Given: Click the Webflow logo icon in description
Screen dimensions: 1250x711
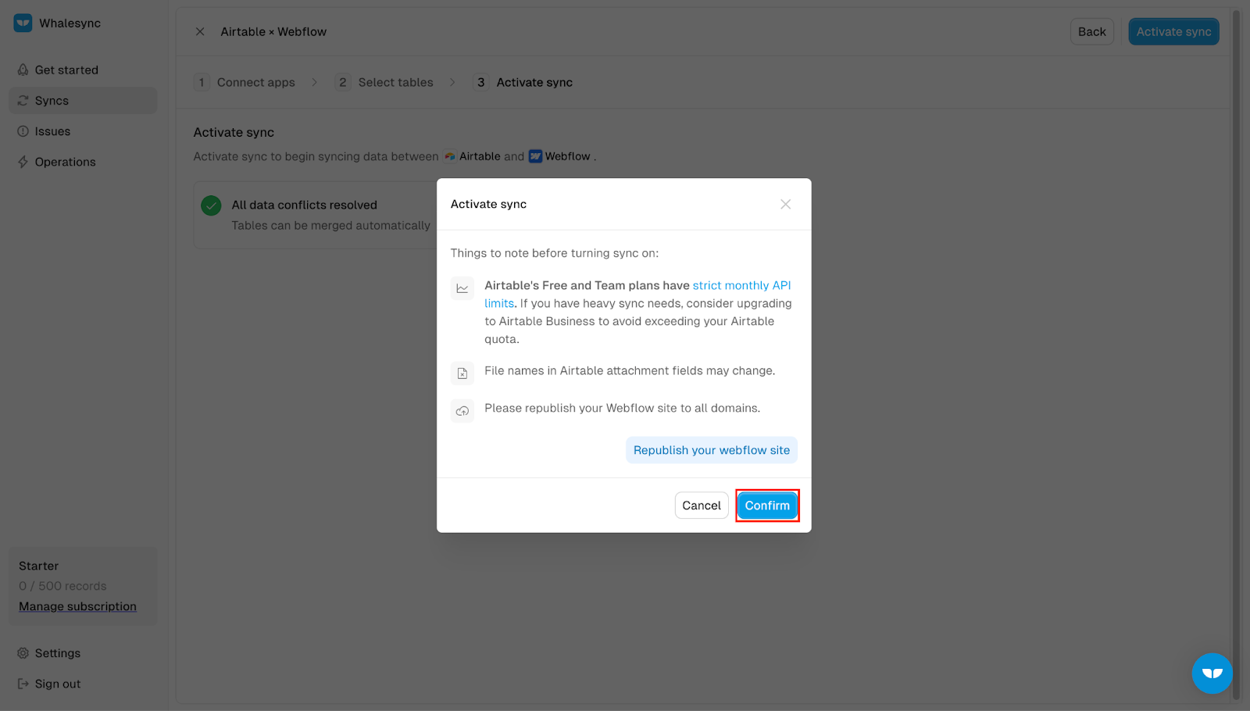Looking at the screenshot, I should click(x=535, y=156).
